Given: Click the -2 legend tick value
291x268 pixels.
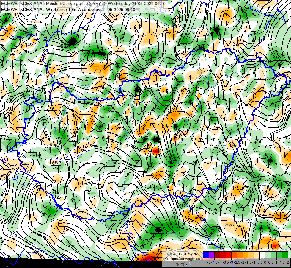Looking at the screenshot, I should (243, 262).
